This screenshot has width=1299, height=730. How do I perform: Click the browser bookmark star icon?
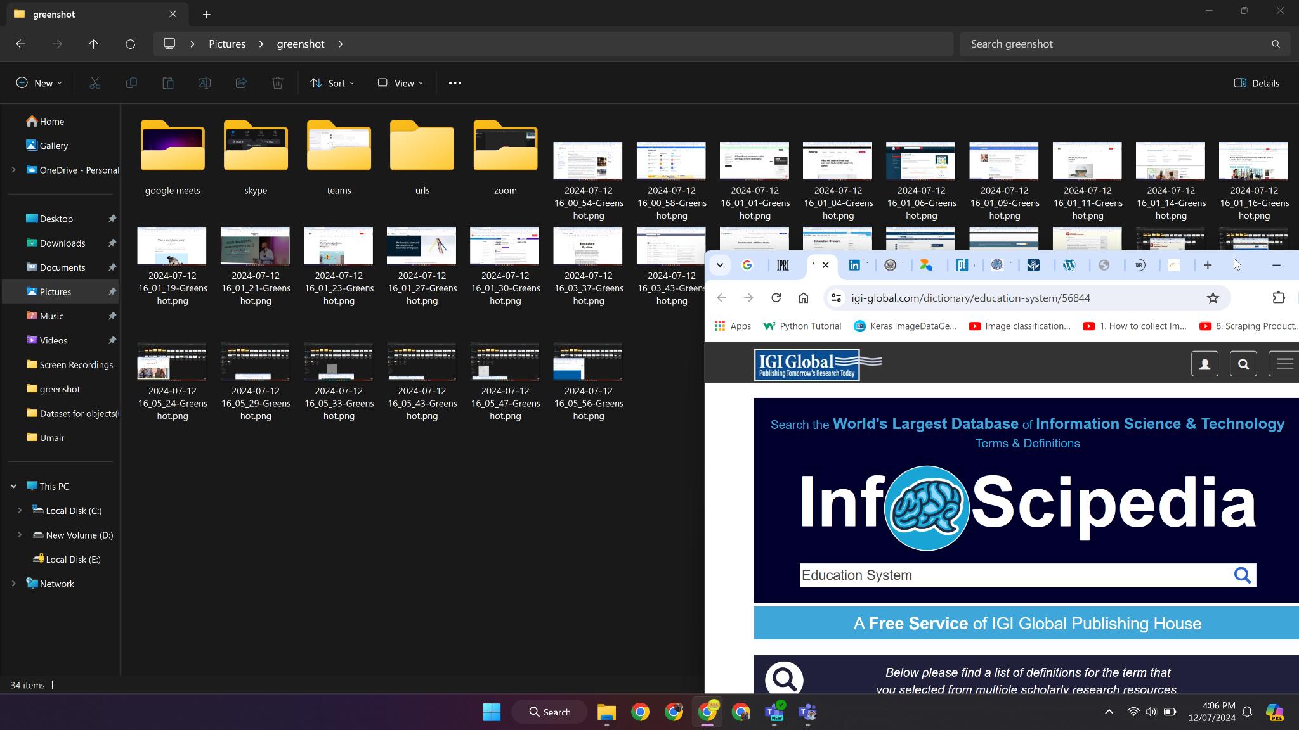pyautogui.click(x=1213, y=298)
